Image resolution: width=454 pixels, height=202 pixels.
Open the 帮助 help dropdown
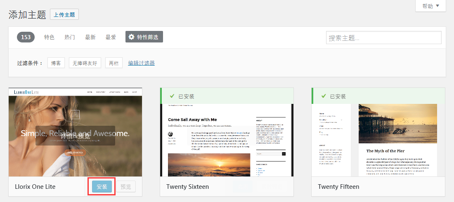[x=430, y=6]
